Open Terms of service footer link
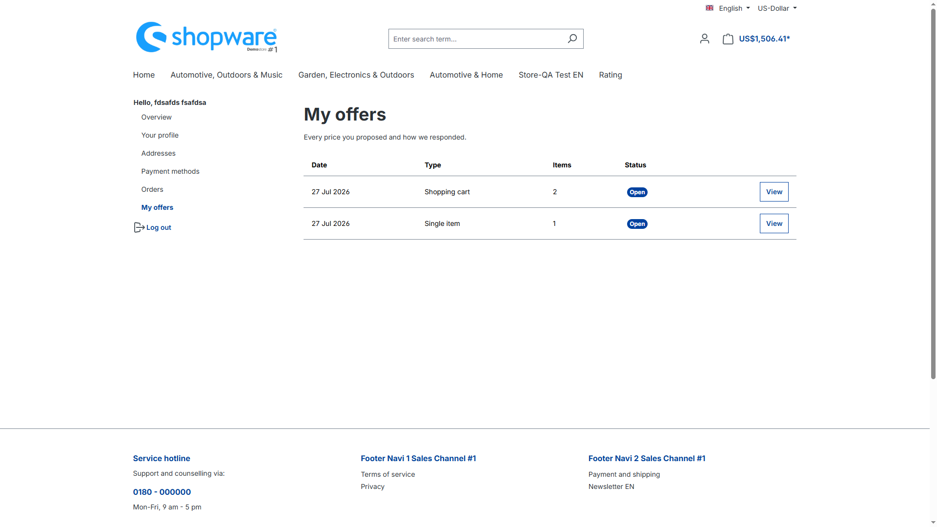Screen dimensions: 937x527 387,474
